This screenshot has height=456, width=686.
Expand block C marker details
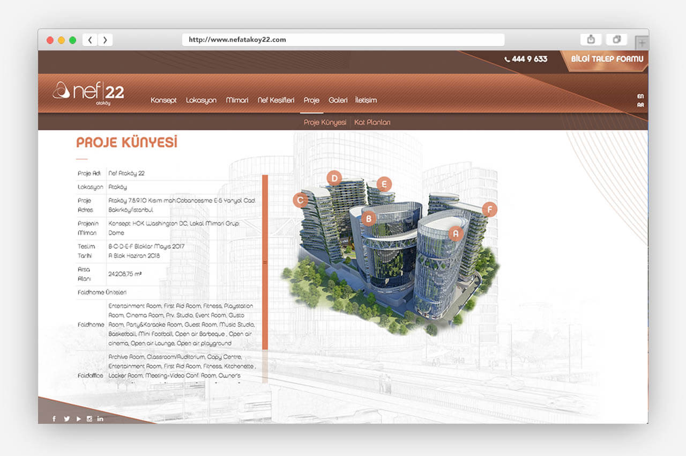pos(300,200)
